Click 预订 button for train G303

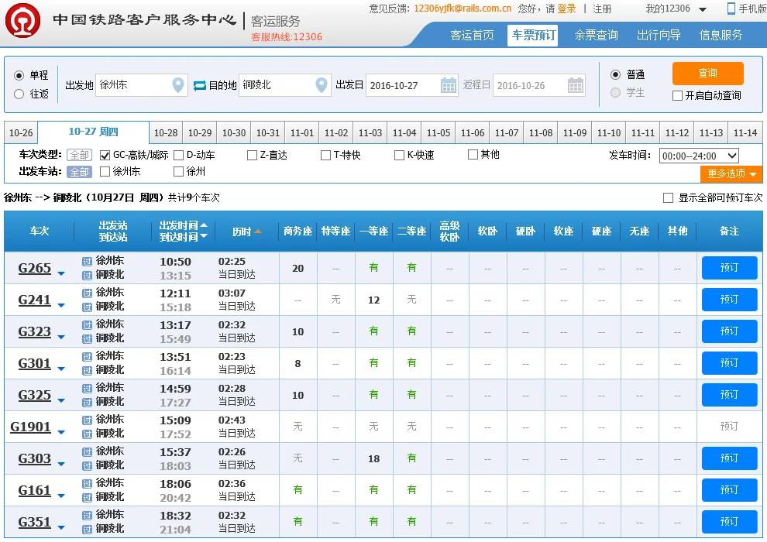(728, 458)
